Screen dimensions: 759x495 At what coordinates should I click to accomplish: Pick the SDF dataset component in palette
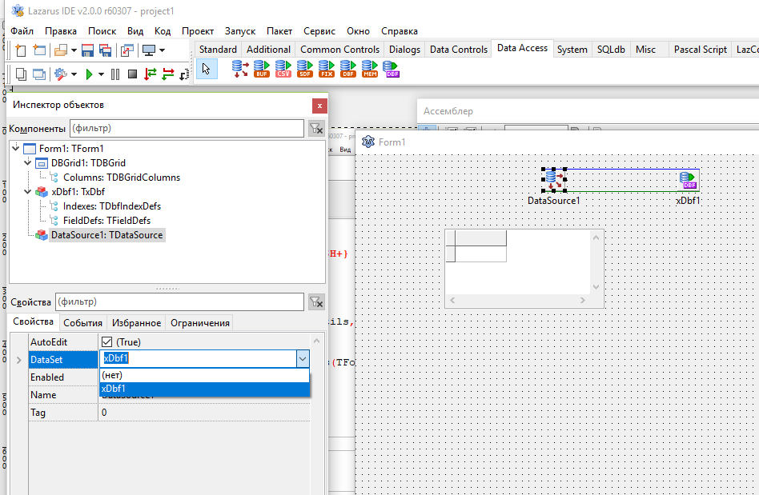click(305, 69)
